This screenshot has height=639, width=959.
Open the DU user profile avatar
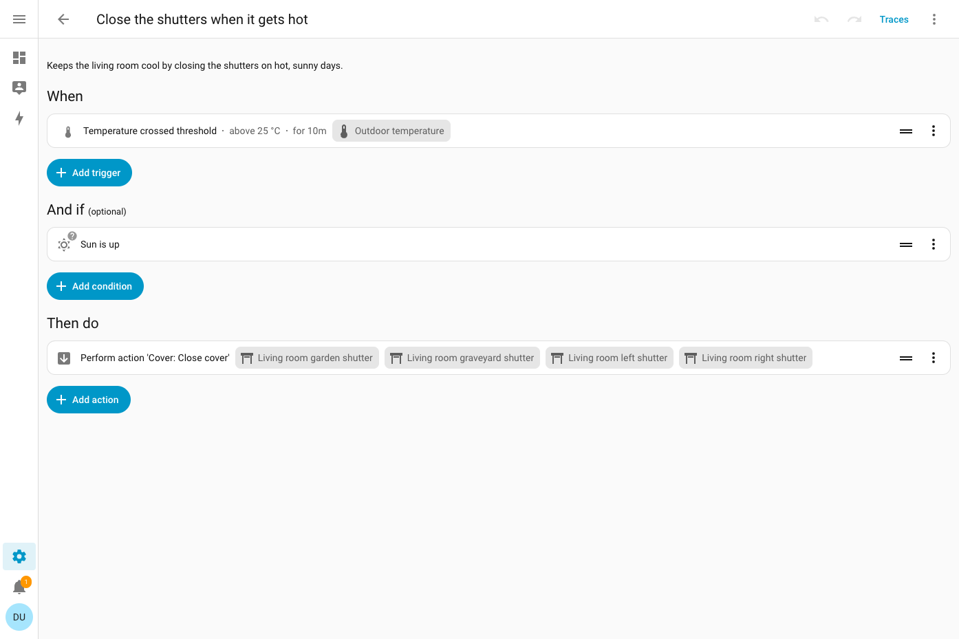19,617
